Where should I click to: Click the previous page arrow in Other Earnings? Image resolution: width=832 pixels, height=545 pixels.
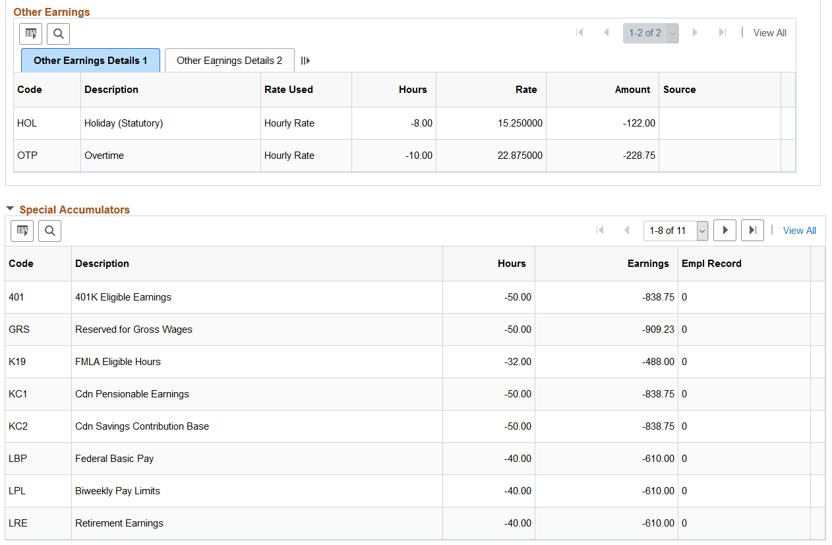pos(606,32)
